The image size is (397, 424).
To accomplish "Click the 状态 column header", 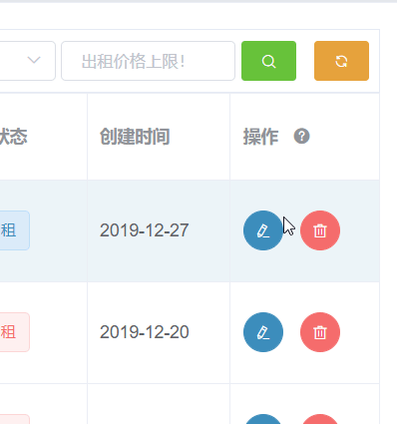I will point(13,137).
